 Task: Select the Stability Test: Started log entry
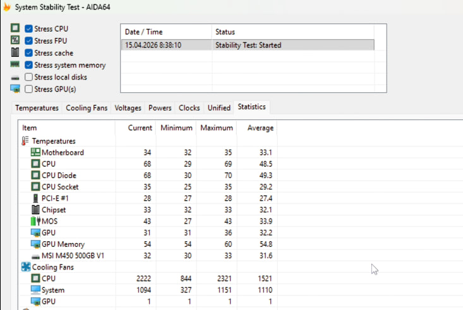click(246, 45)
